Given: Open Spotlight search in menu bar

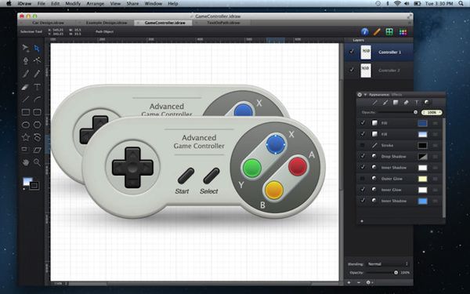Looking at the screenshot, I should click(461, 4).
